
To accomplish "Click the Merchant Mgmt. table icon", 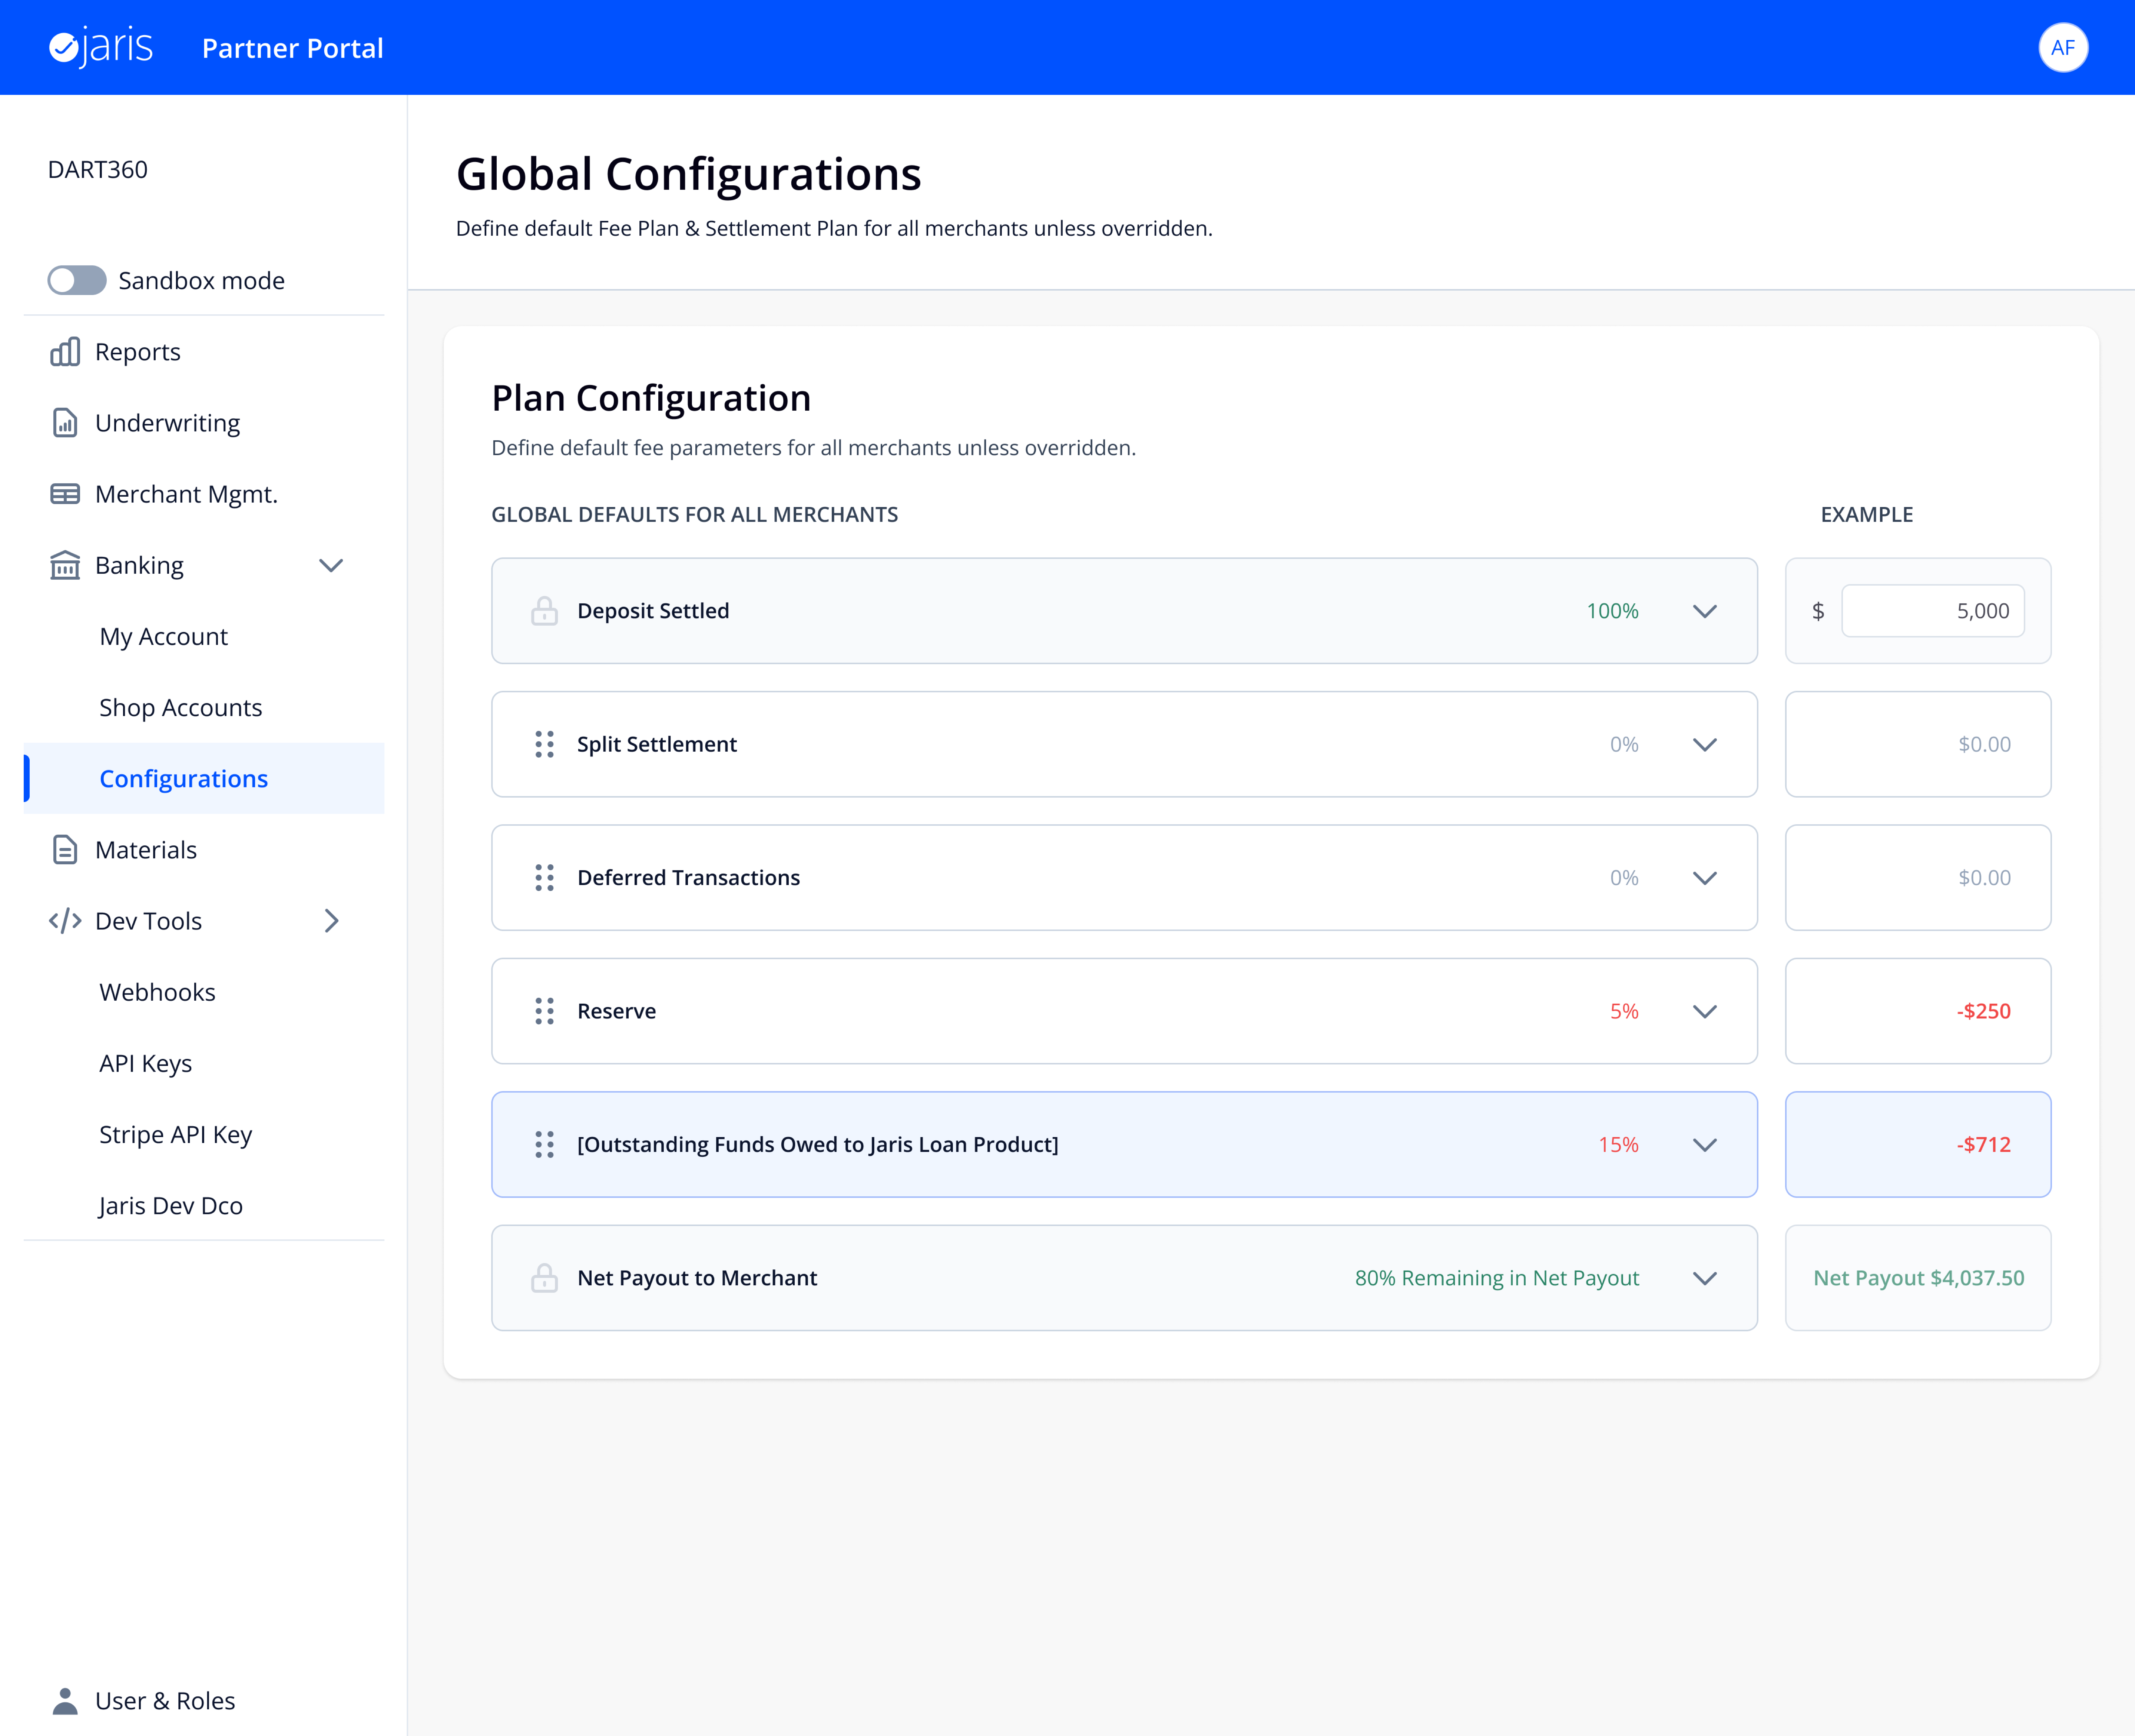I will tap(65, 494).
